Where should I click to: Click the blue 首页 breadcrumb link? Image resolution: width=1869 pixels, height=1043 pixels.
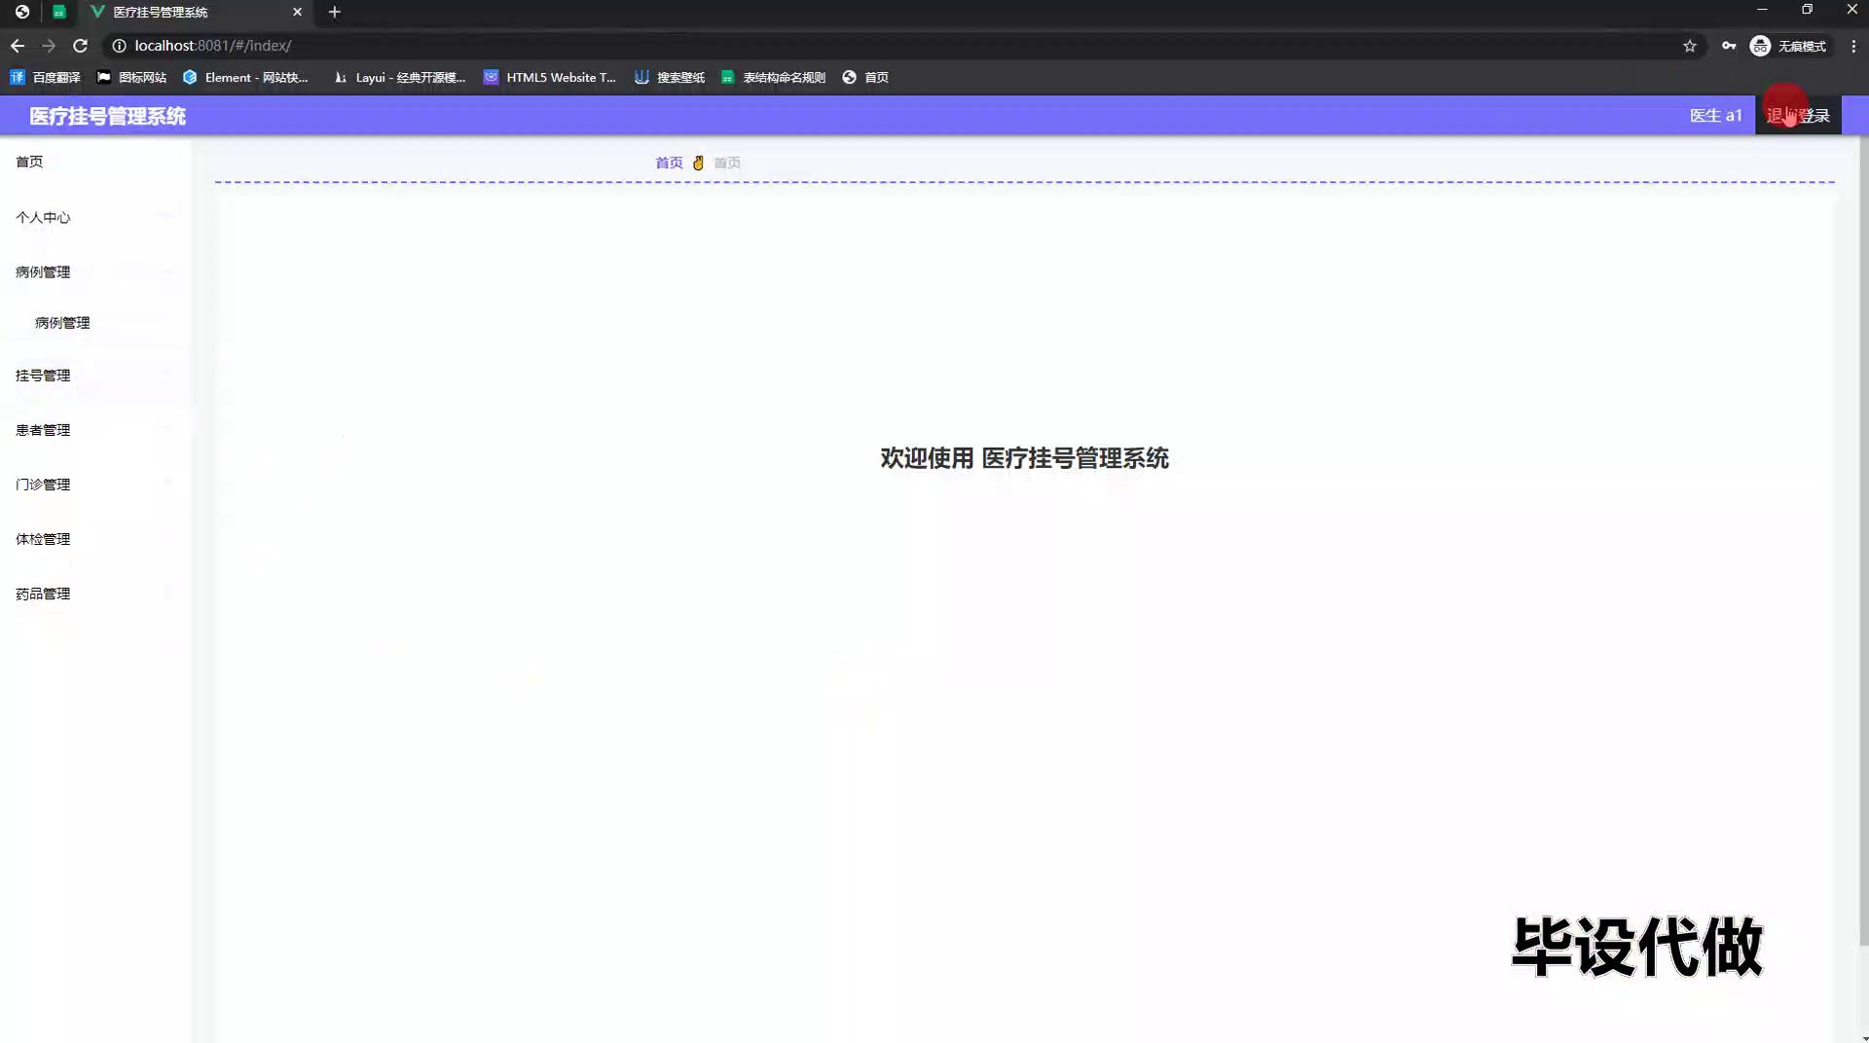pos(669,163)
